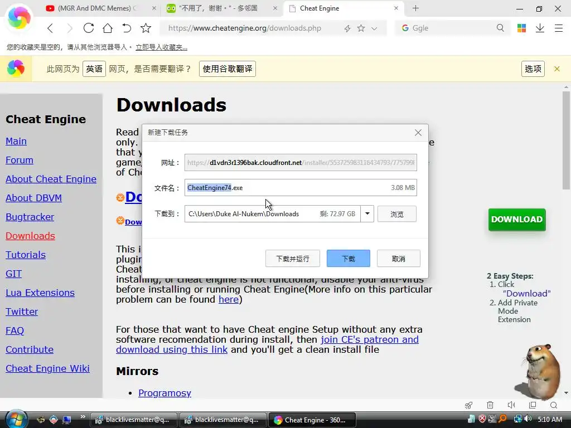Image resolution: width=571 pixels, height=428 pixels.
Task: Open the browser home page icon
Action: coord(108,28)
